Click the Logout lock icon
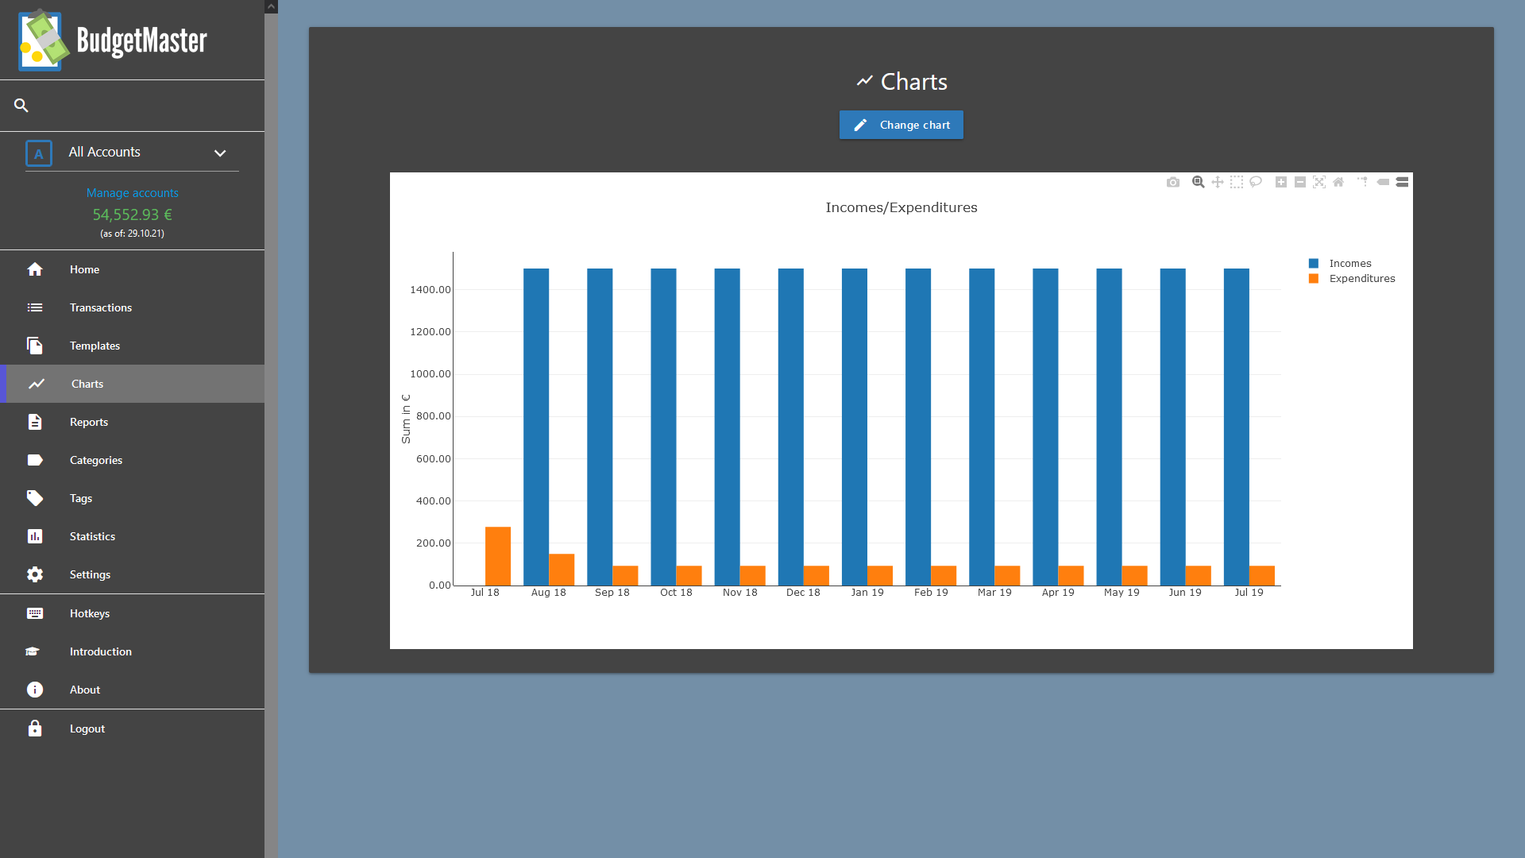This screenshot has width=1525, height=858. (35, 729)
